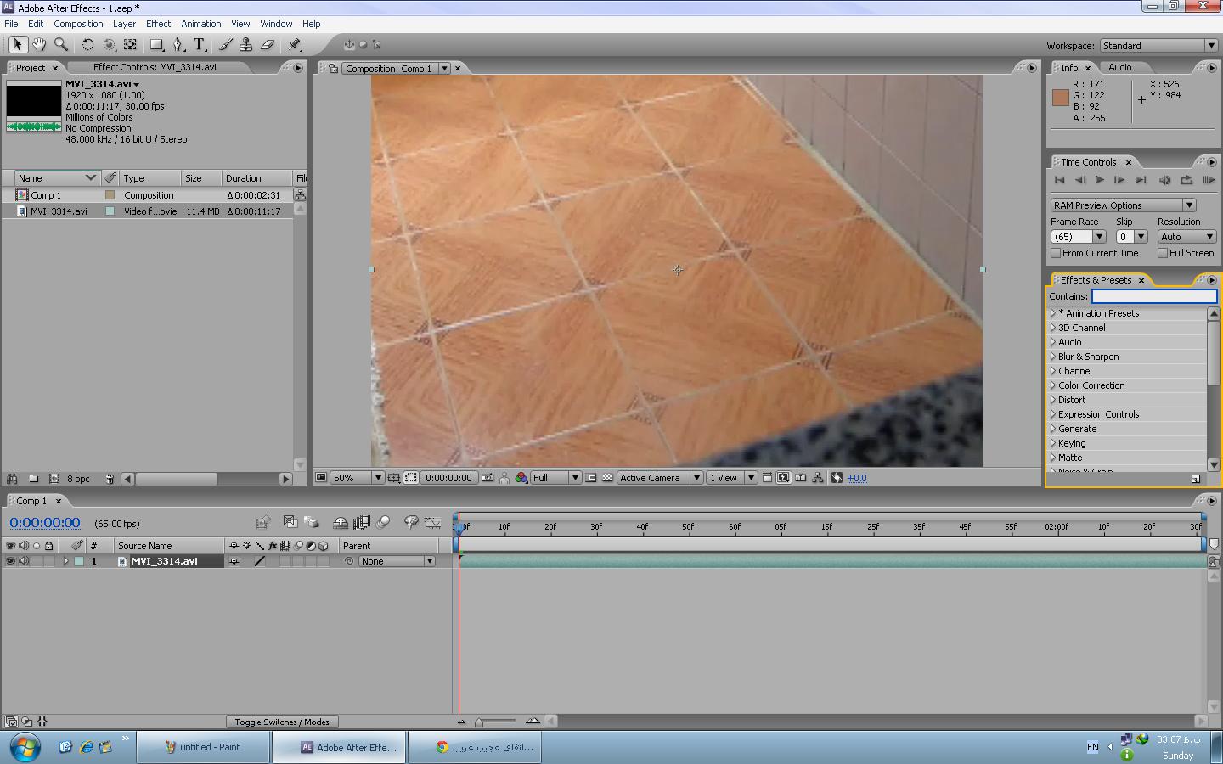Open the Composition menu
1223x764 pixels.
[78, 24]
